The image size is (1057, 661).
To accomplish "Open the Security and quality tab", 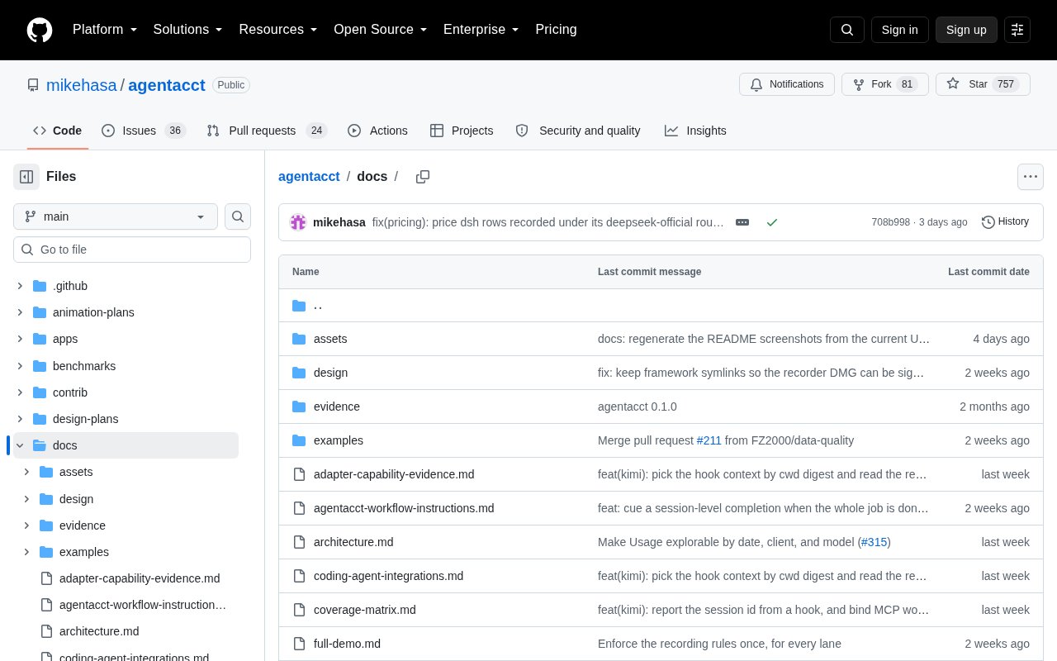I will (x=578, y=131).
